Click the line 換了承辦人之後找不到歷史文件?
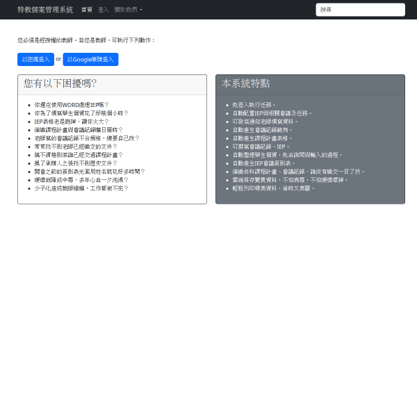The width and height of the screenshot is (417, 417). (x=76, y=163)
